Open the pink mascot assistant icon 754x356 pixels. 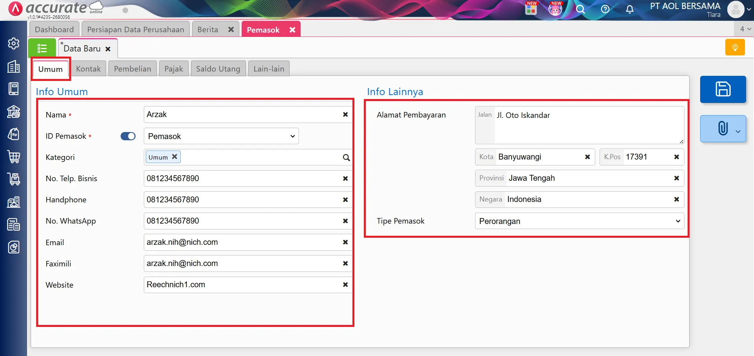coord(555,8)
